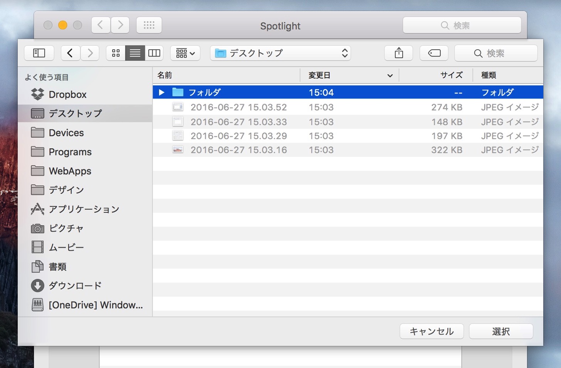Click the 選択 button
The width and height of the screenshot is (561, 368).
501,331
